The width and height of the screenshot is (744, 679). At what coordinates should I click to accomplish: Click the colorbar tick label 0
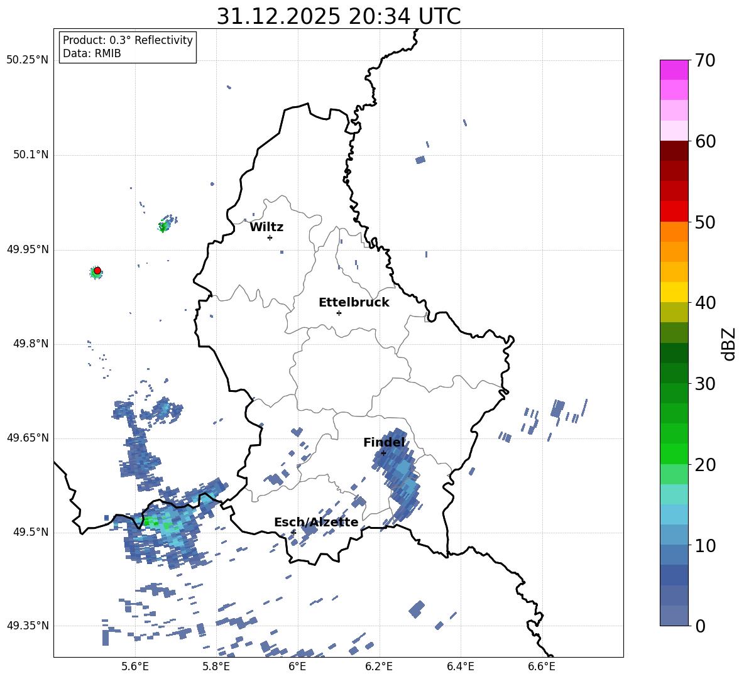tap(700, 626)
